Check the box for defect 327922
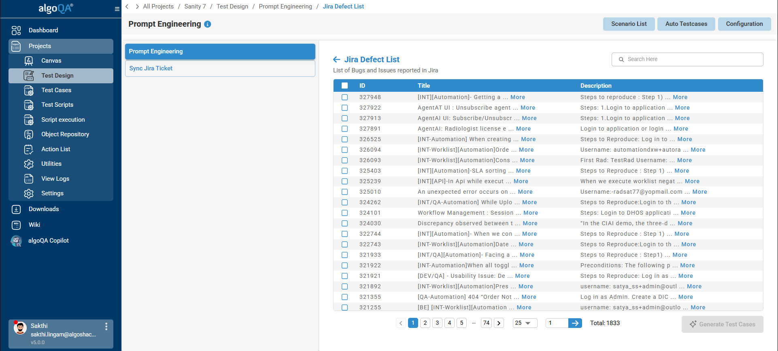 click(345, 108)
